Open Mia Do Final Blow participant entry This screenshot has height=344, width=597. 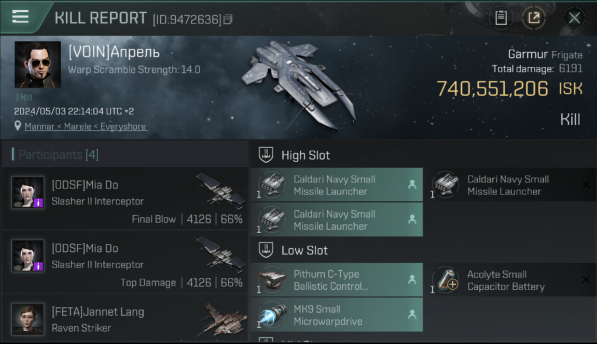point(125,198)
